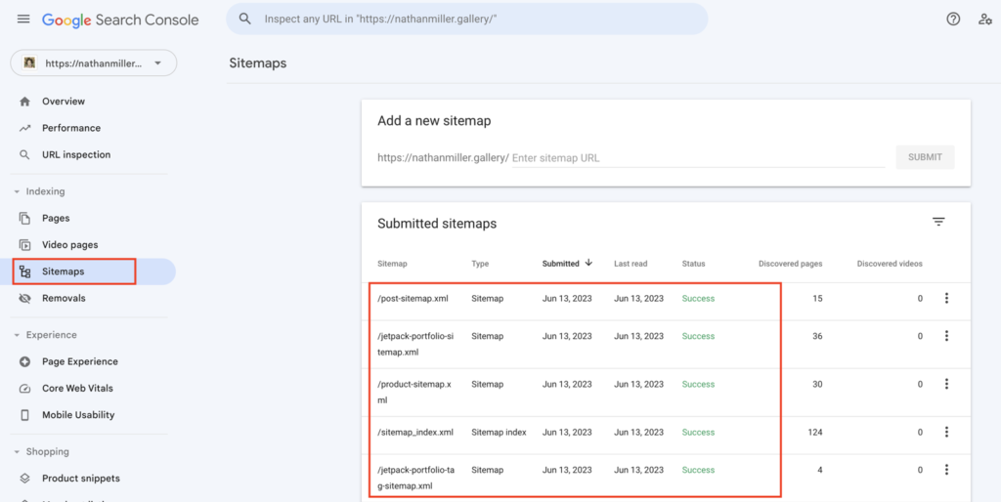The height and width of the screenshot is (502, 1001).
Task: Collapse the Shopping section
Action: click(17, 452)
